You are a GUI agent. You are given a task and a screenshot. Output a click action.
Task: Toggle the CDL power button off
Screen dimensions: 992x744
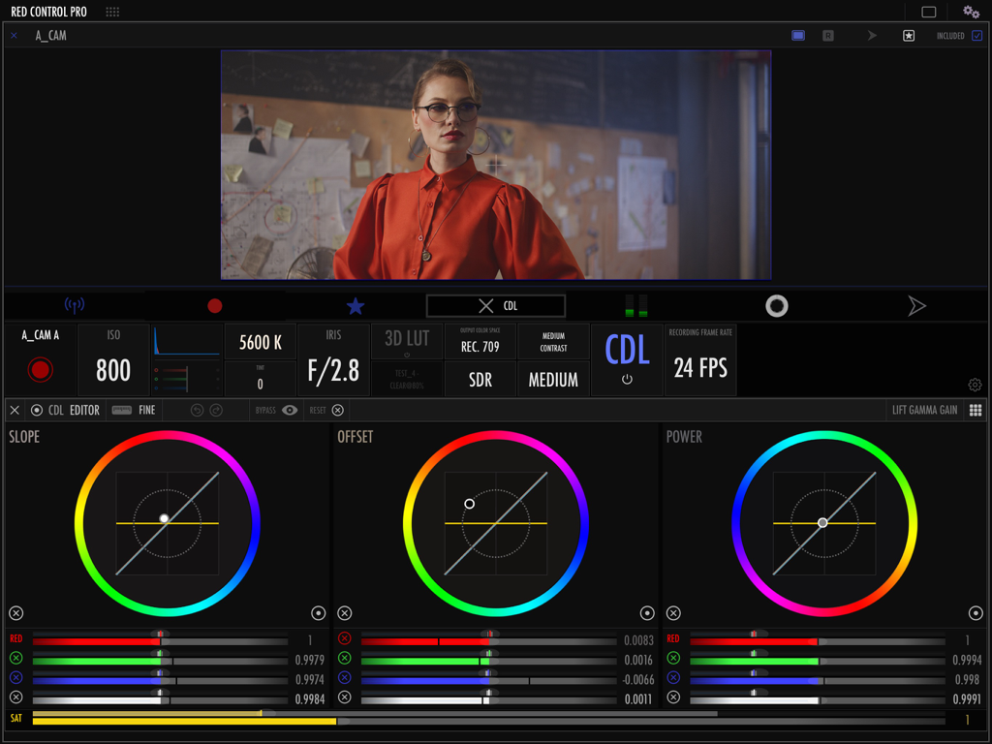click(626, 377)
